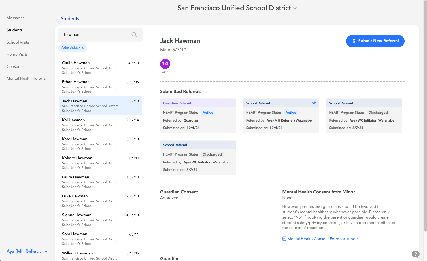The image size is (427, 261).
Task: Open the Guardian Referral card
Action: click(x=198, y=116)
